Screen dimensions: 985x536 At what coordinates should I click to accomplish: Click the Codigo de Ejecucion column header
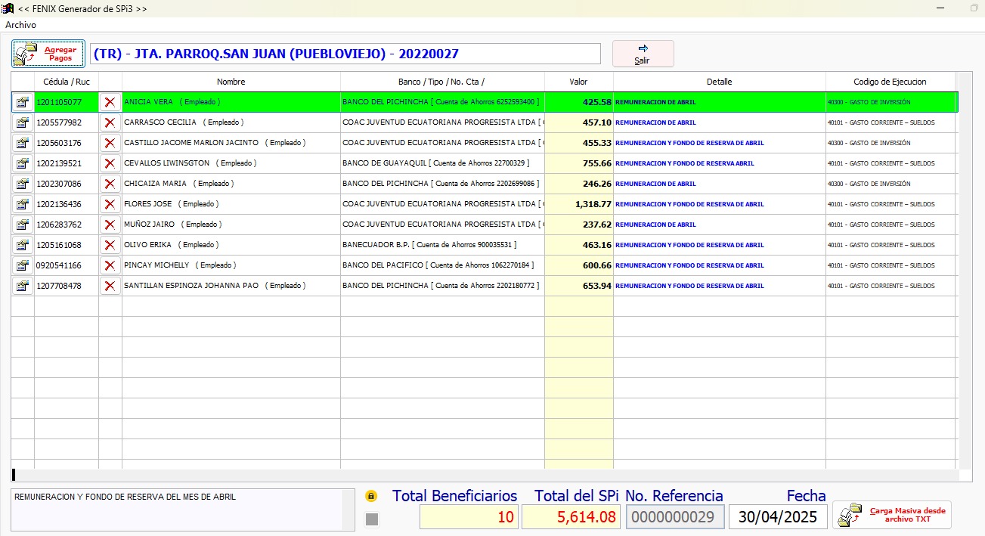(890, 82)
